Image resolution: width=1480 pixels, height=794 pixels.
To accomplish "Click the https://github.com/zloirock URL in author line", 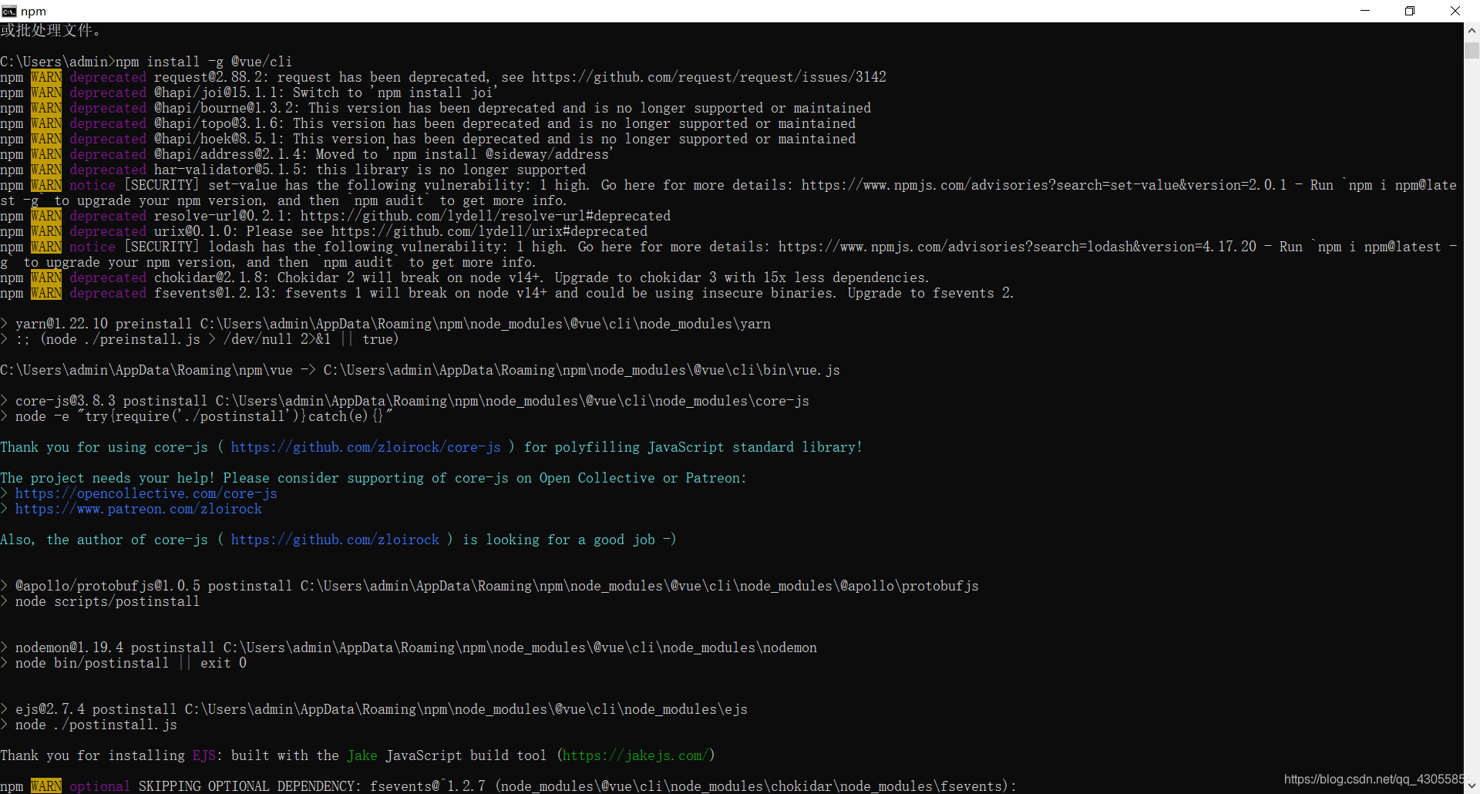I will [335, 540].
